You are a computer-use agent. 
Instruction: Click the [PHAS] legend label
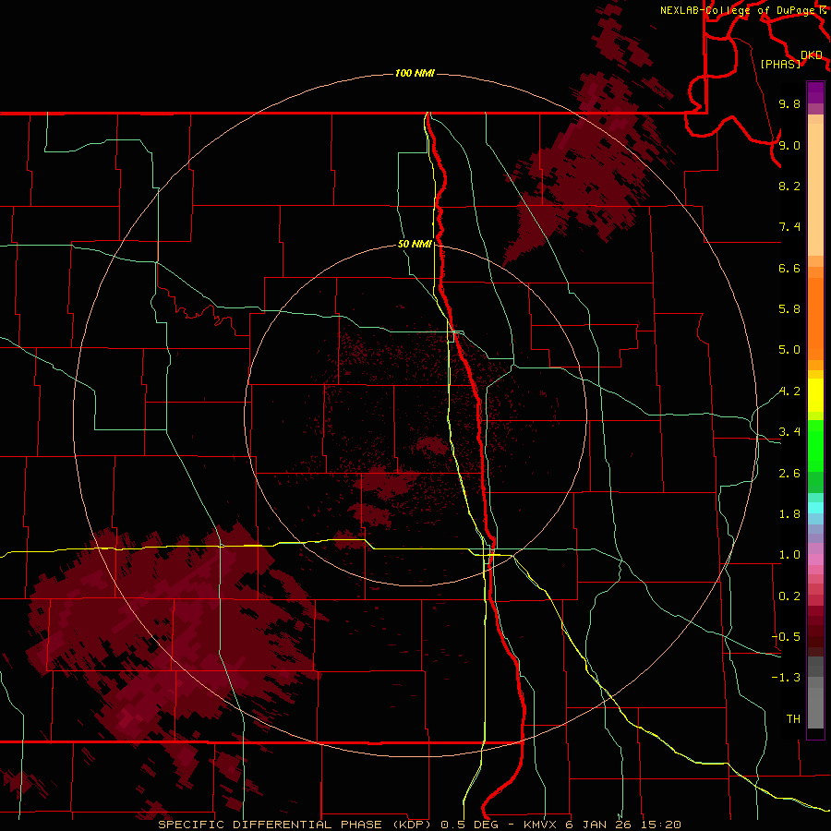(780, 65)
